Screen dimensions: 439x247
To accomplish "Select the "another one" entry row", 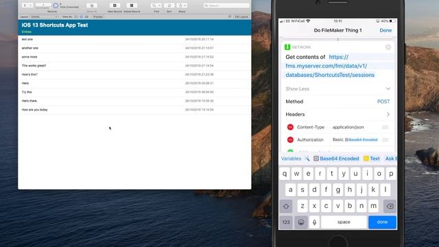I will (134, 48).
